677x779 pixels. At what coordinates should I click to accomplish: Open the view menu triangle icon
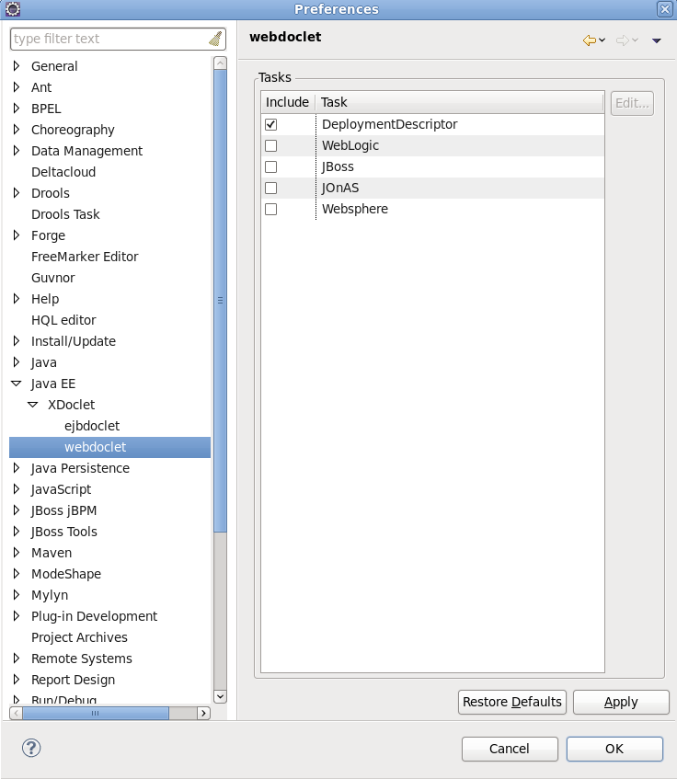[656, 40]
